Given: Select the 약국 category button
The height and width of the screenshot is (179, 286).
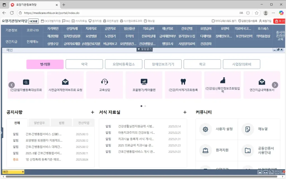Looking at the screenshot, I should 84,64.
